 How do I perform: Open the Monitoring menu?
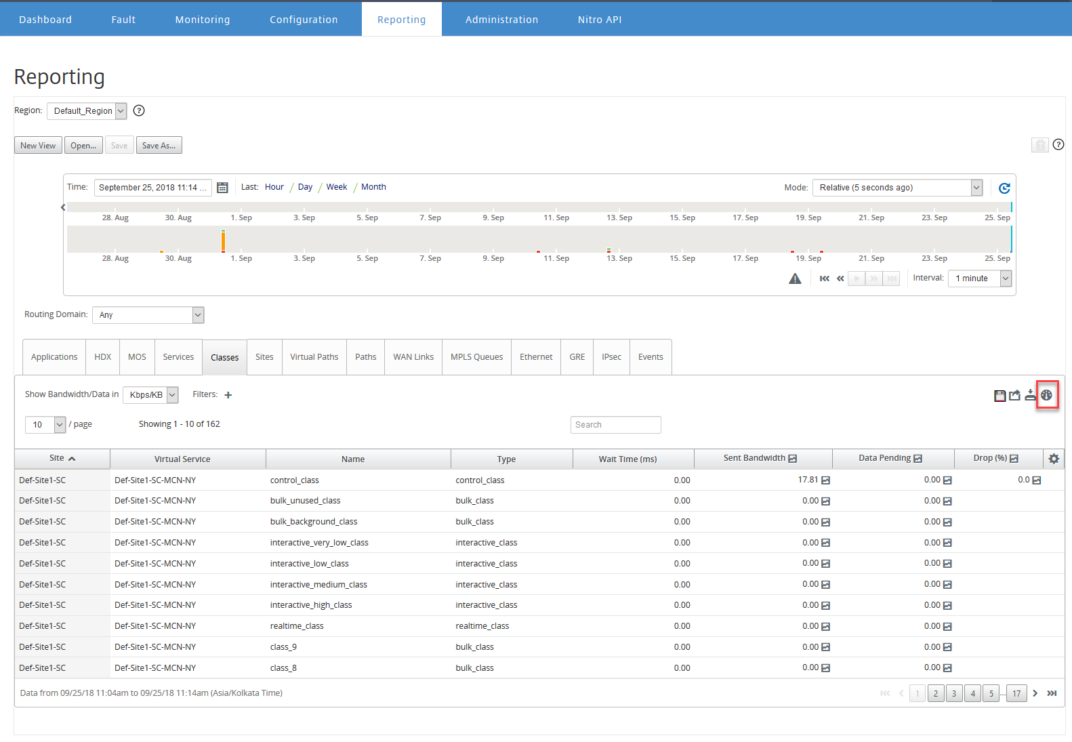point(203,20)
